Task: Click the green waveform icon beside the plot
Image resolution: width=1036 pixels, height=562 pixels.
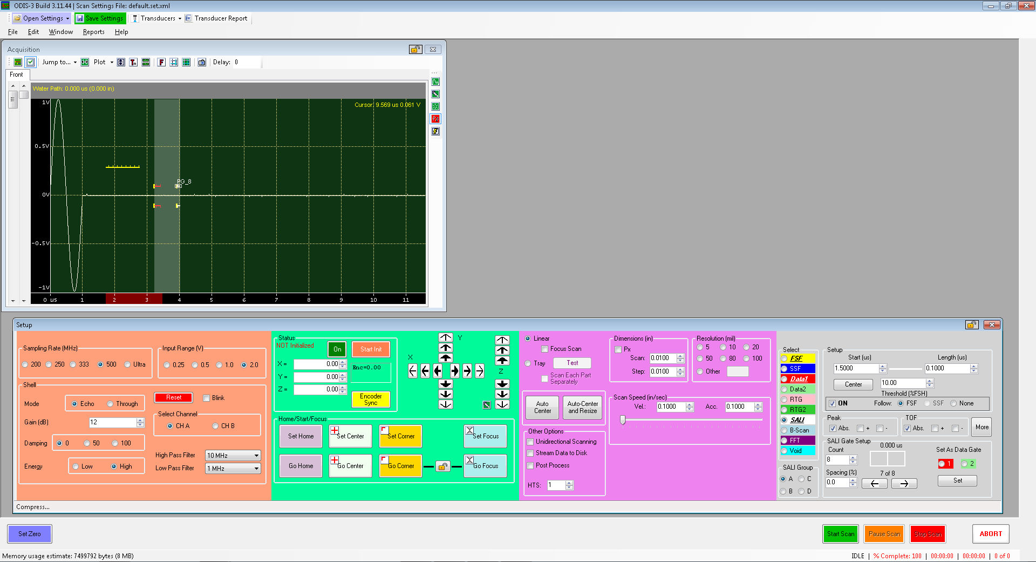Action: click(x=435, y=82)
